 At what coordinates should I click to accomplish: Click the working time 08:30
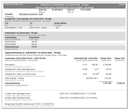coord(34,42)
